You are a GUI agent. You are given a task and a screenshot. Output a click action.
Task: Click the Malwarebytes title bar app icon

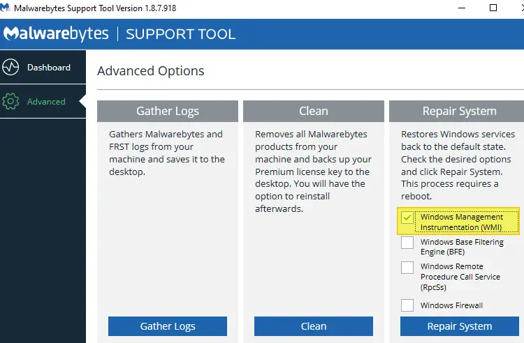[5, 8]
